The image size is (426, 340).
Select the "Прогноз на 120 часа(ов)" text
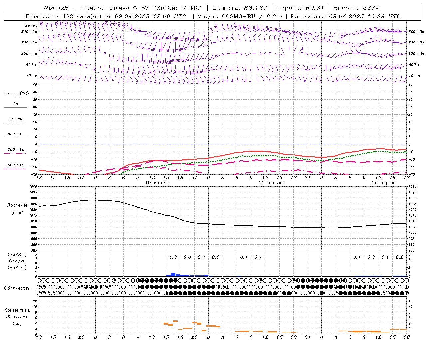[64, 16]
